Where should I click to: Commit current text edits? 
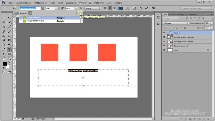(146, 8)
